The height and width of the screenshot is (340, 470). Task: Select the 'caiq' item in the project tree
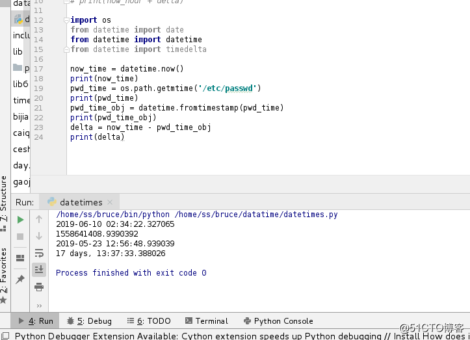coord(21,133)
